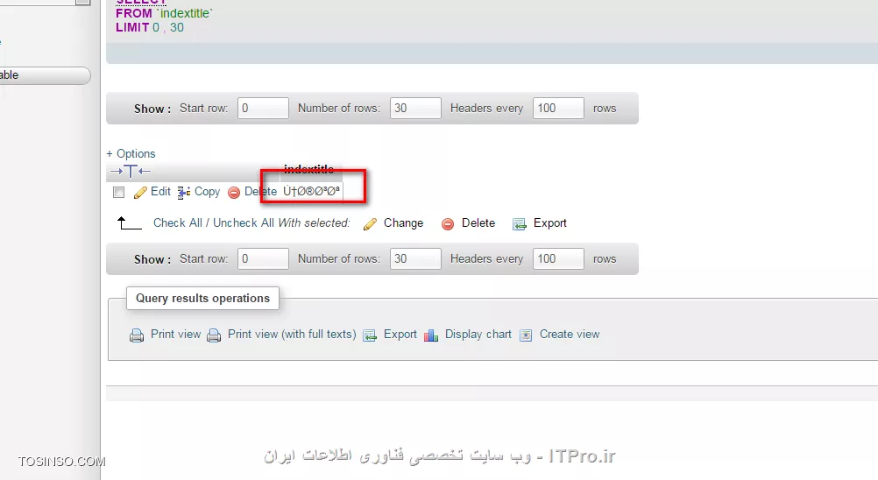This screenshot has height=480, width=878.
Task: Click the red Delete icon in row
Action: pyautogui.click(x=234, y=193)
